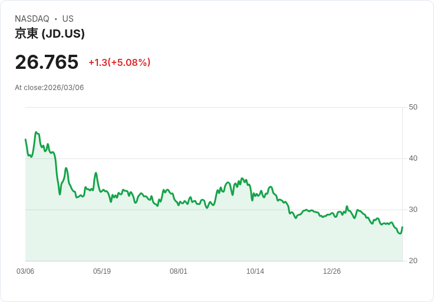Click the US market label
This screenshot has height=302, width=434.
pos(68,19)
